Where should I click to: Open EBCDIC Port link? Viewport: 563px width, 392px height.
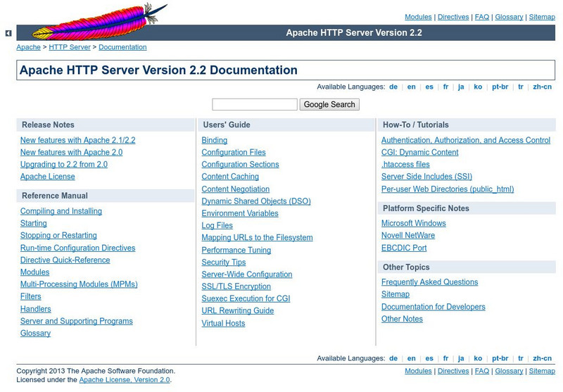pos(404,248)
